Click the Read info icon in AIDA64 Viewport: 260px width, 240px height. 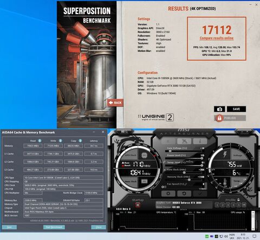(40, 141)
